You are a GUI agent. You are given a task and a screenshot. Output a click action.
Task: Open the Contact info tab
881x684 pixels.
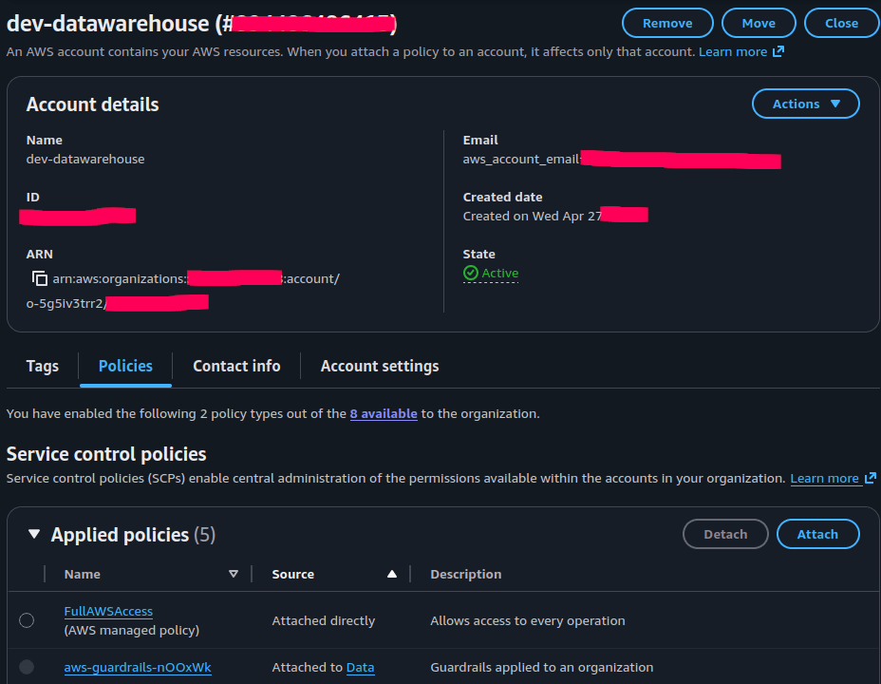[236, 366]
